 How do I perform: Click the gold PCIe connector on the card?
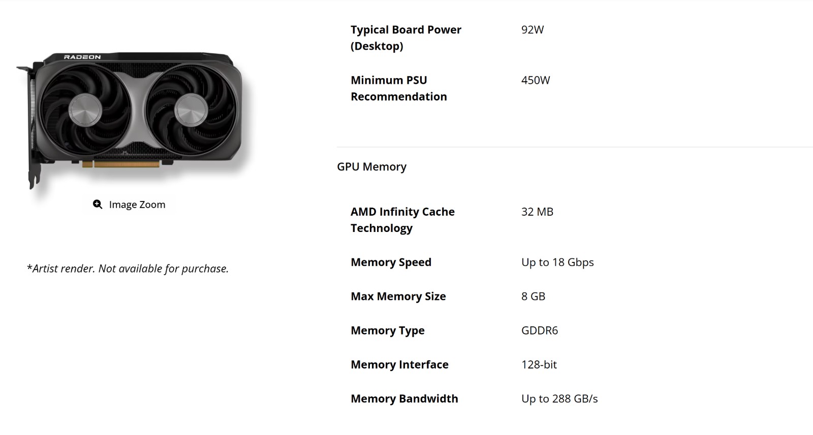tap(121, 164)
